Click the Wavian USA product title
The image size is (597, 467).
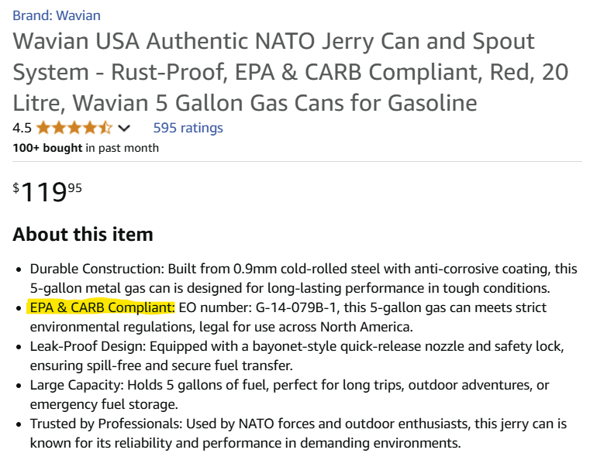[x=291, y=72]
